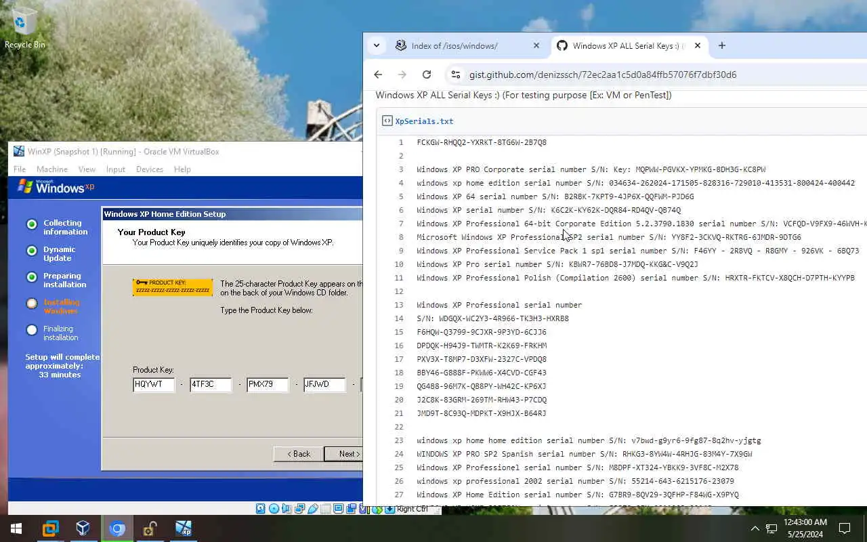
Task: Click the third product key field 'PMX79'
Action: pos(268,384)
